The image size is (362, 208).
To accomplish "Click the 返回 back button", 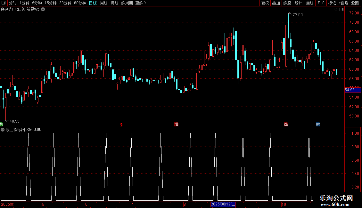I will point(355,3).
